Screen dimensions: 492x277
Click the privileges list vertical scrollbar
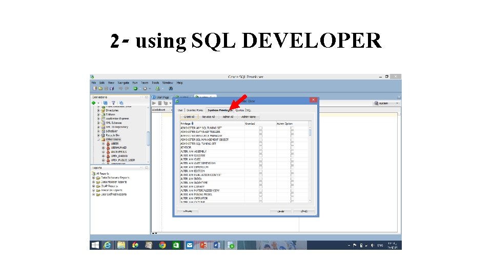click(x=310, y=164)
